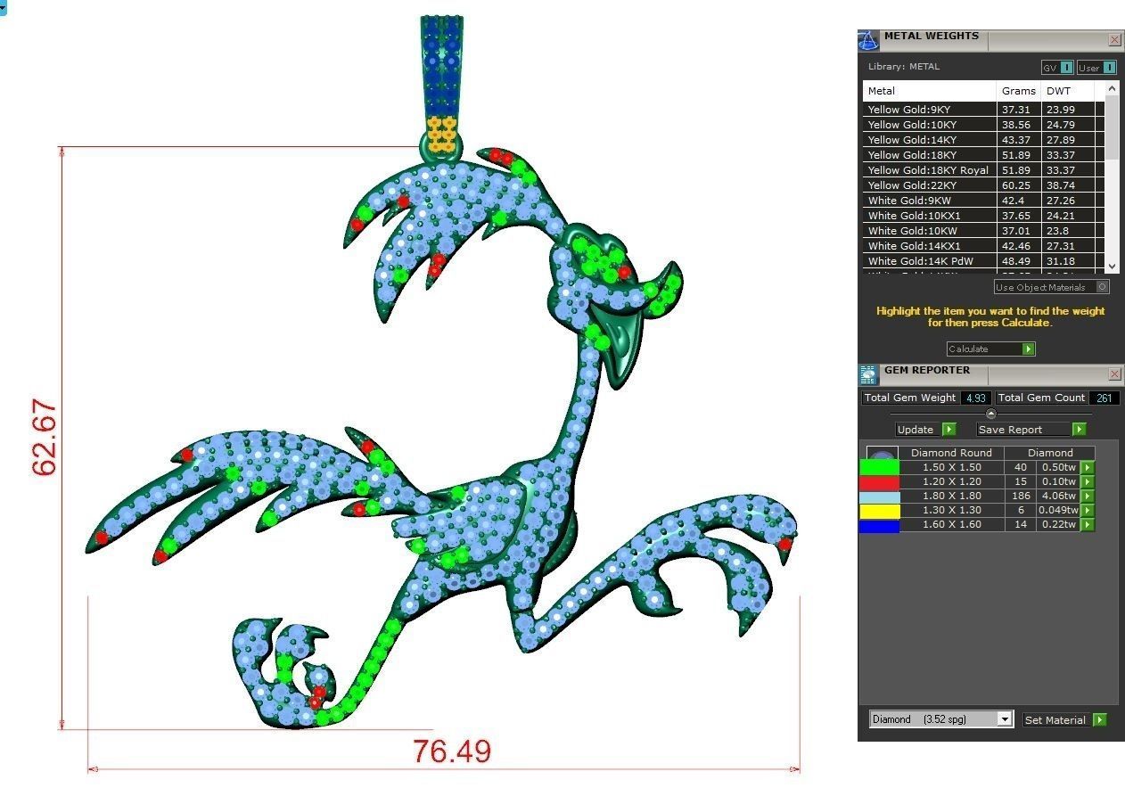Select the Yellow Gold:22KY row

point(984,185)
